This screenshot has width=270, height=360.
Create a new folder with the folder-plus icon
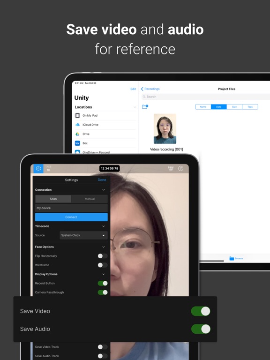pyautogui.click(x=145, y=106)
